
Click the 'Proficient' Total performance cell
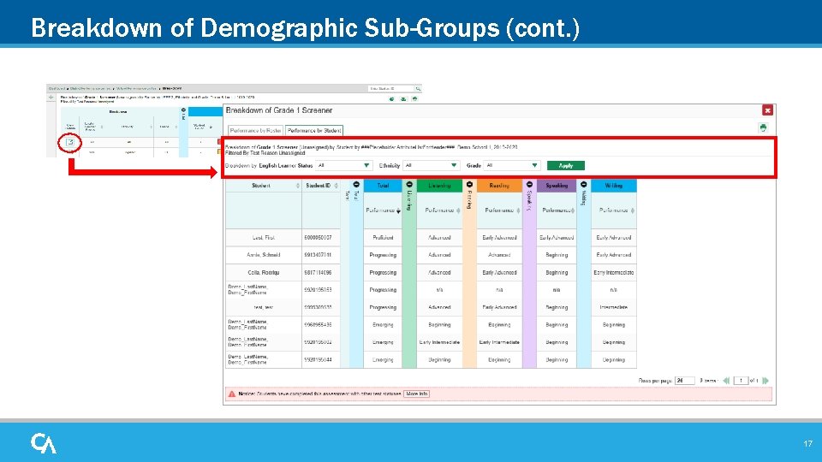point(383,238)
